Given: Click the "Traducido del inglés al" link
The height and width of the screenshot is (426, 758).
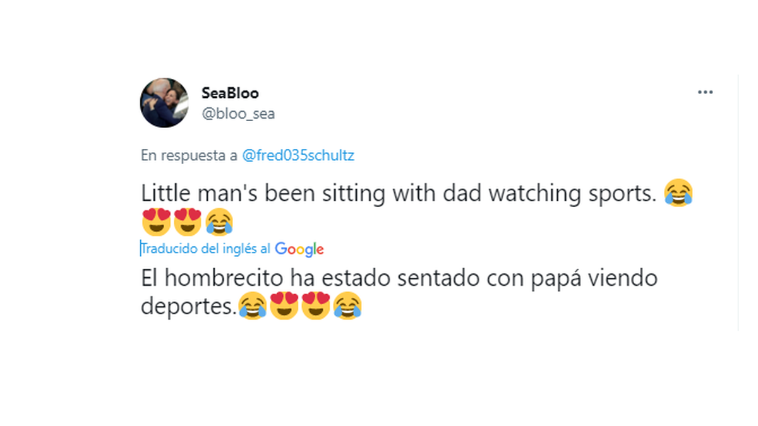Looking at the screenshot, I should (206, 249).
